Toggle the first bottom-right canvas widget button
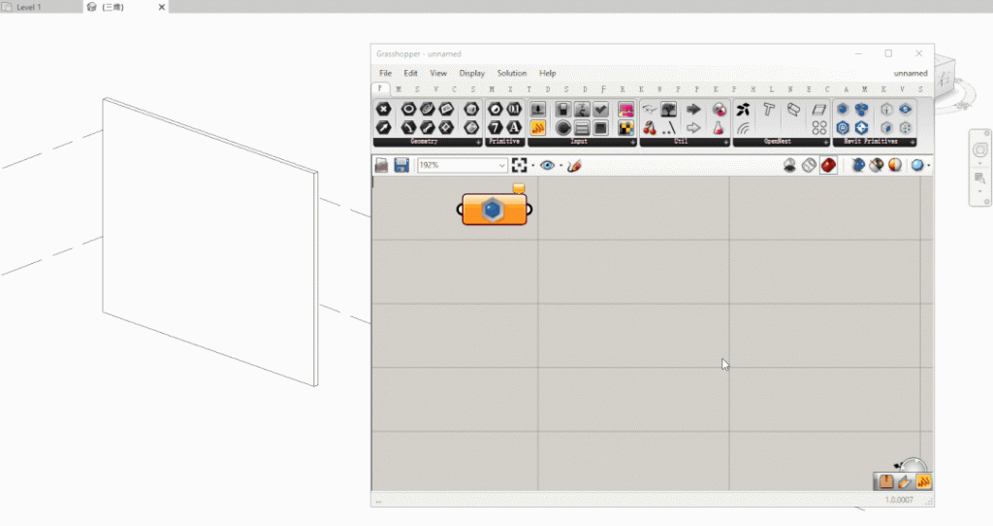Image resolution: width=993 pixels, height=526 pixels. click(x=885, y=482)
